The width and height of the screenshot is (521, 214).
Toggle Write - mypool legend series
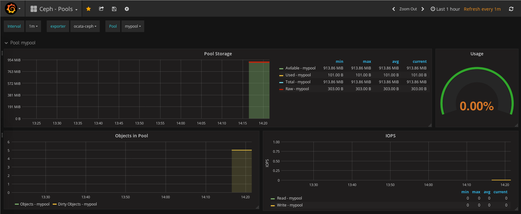click(x=290, y=205)
